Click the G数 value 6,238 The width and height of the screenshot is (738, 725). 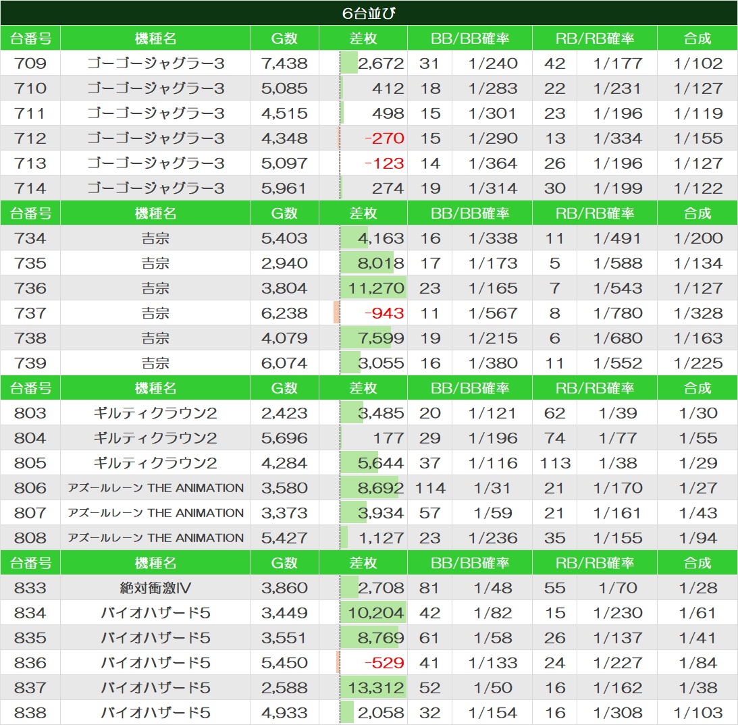[284, 313]
